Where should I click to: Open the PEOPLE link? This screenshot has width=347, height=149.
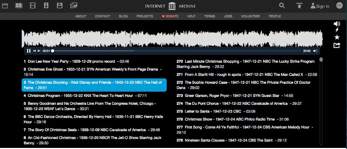(275, 16)
